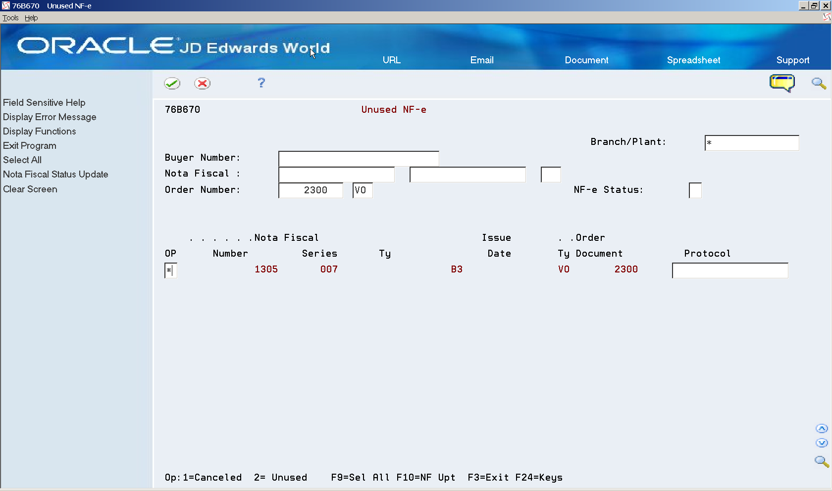Focus the Branch/Plant input field

tap(752, 143)
